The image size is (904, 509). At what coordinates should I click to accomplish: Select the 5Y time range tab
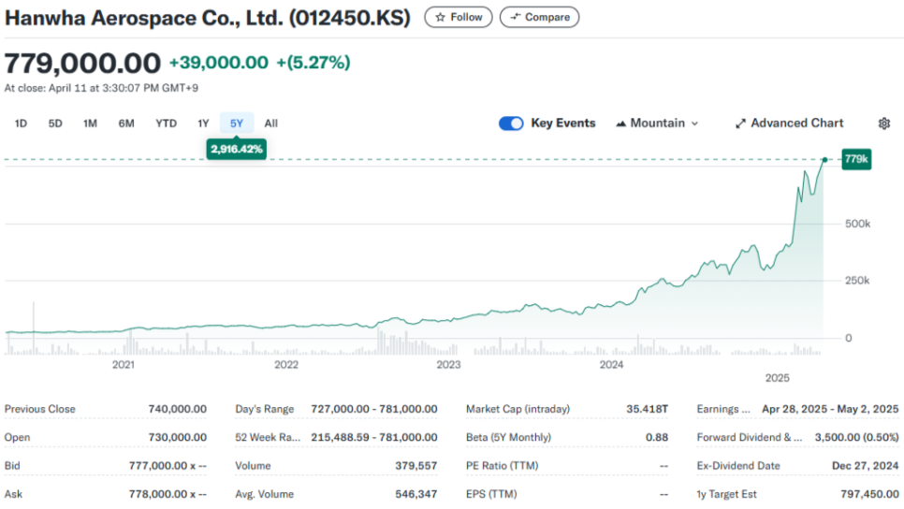tap(237, 124)
